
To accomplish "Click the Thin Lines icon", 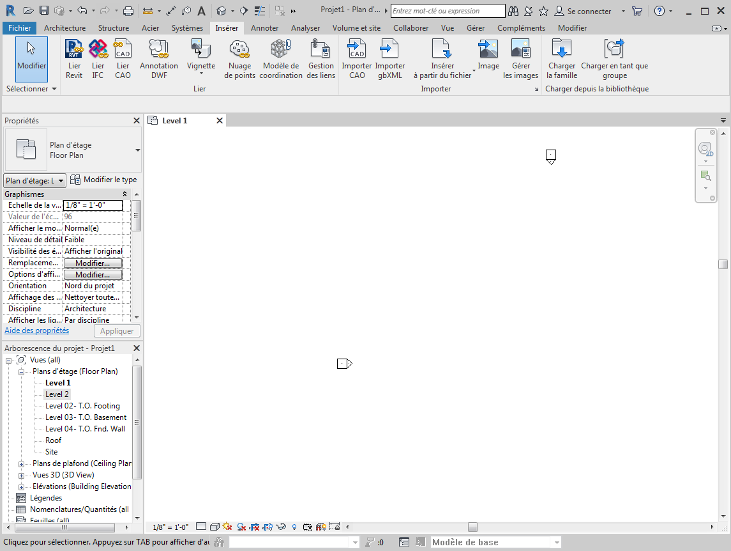I will point(260,11).
